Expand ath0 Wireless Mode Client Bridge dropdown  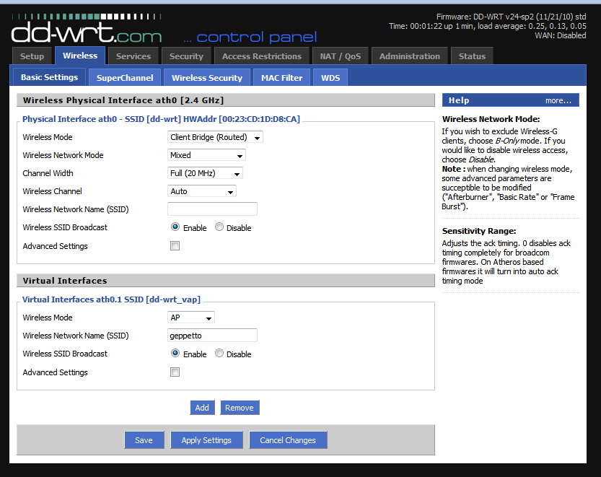click(215, 137)
